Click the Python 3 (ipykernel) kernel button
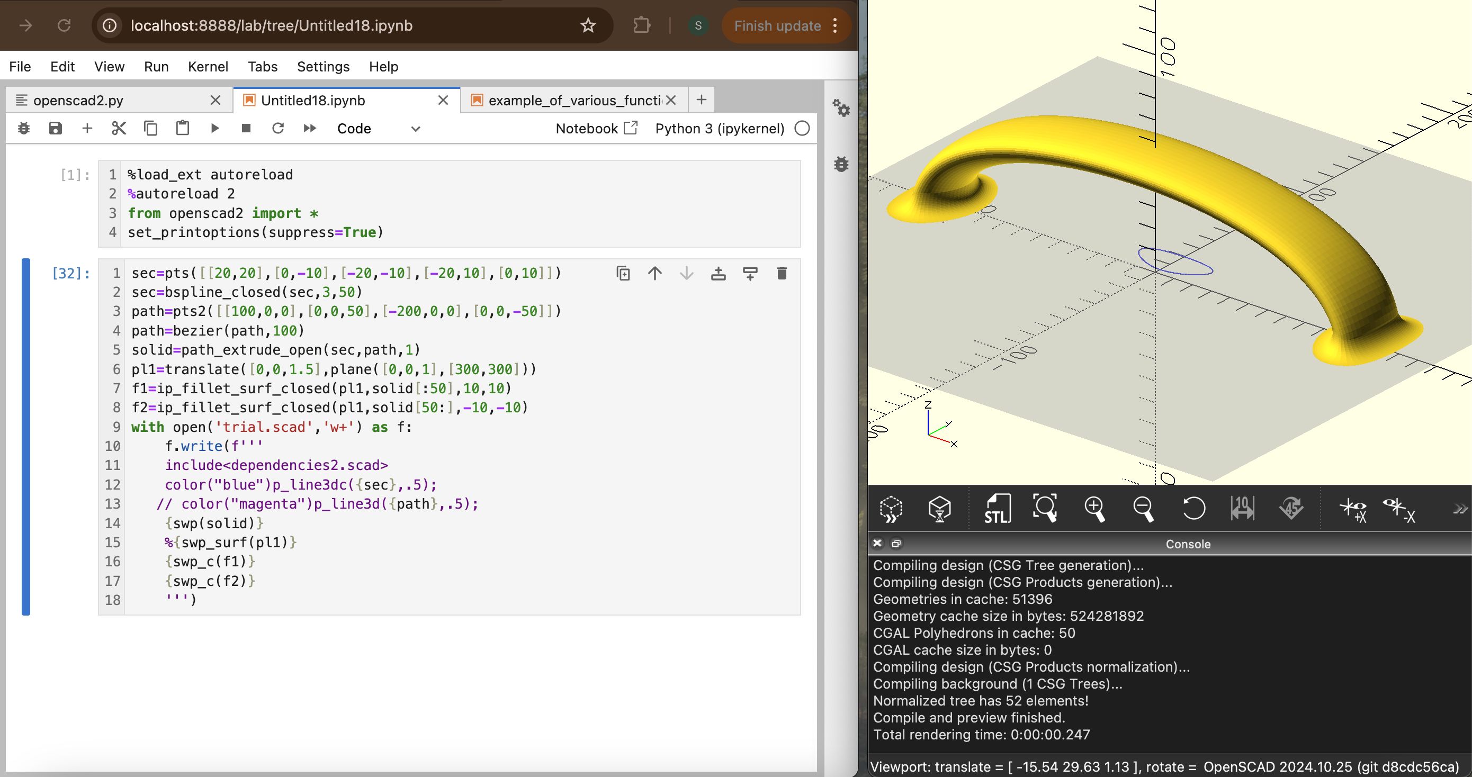 point(720,129)
